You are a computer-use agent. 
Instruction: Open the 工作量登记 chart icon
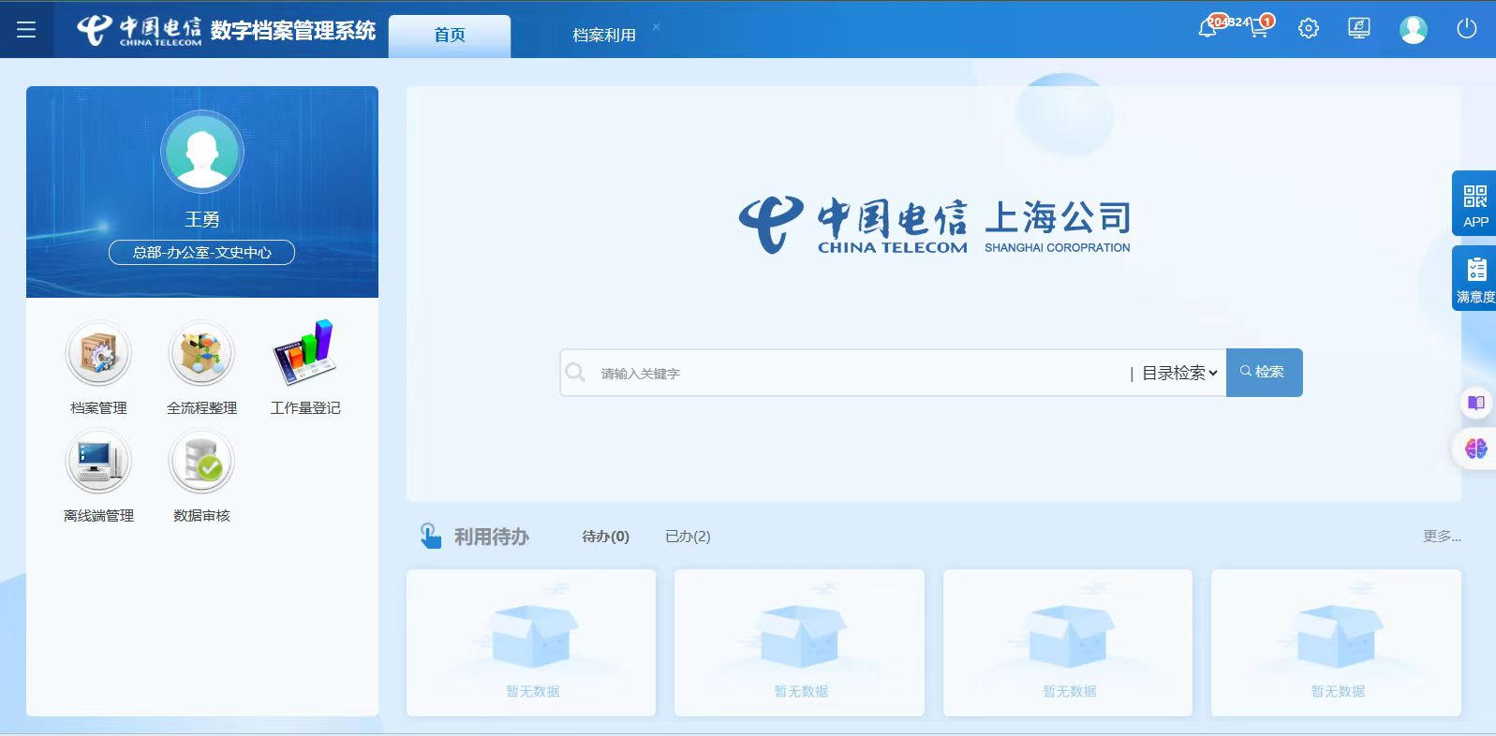304,354
